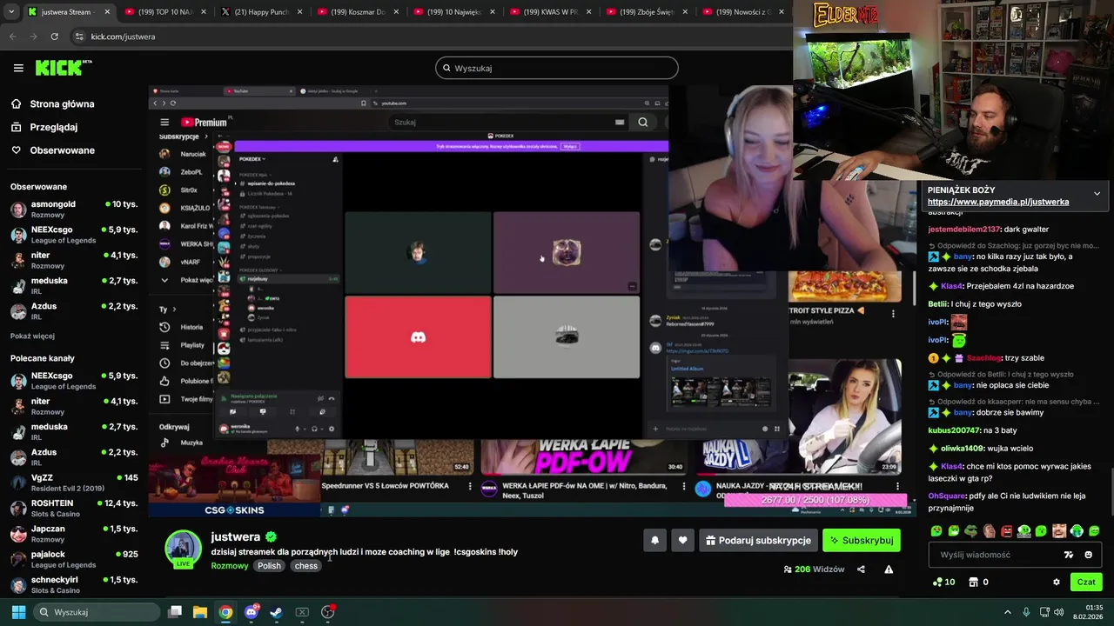Open Chrome from taskbar

(225, 612)
